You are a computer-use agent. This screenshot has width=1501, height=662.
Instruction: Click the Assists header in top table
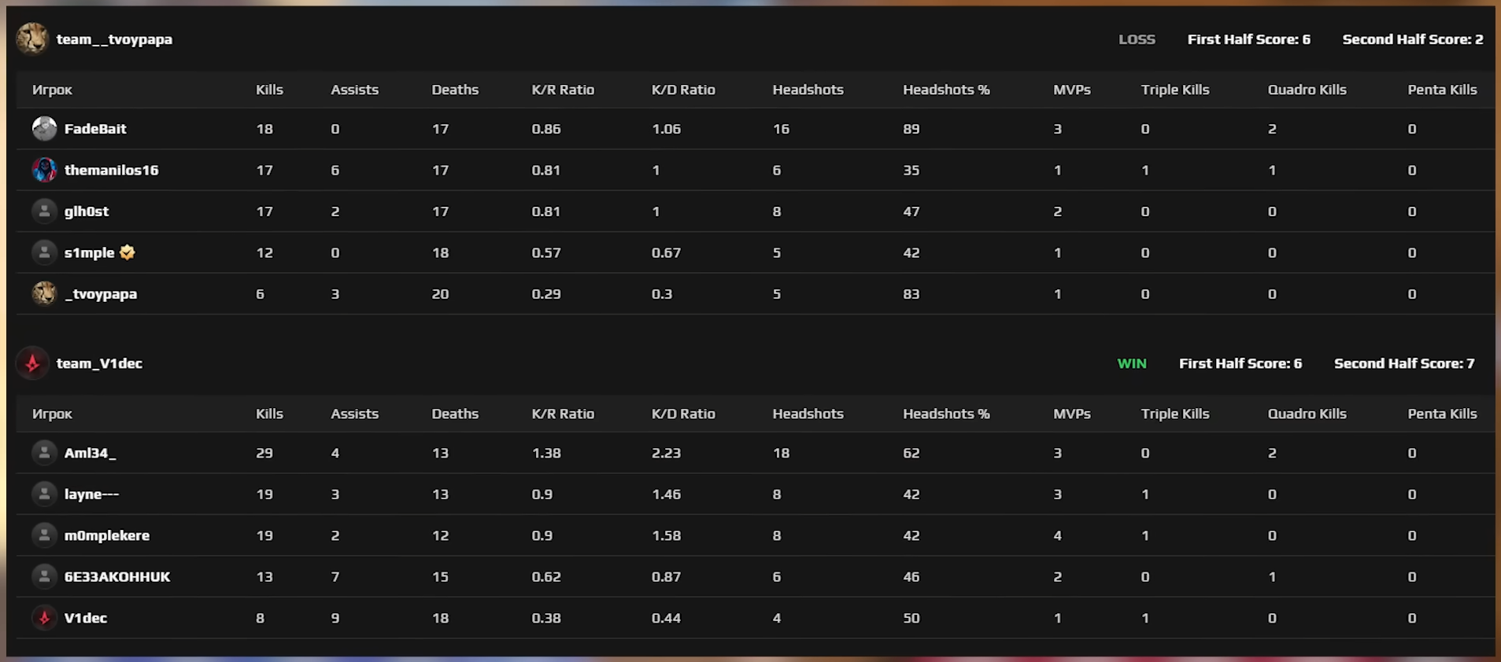point(354,90)
